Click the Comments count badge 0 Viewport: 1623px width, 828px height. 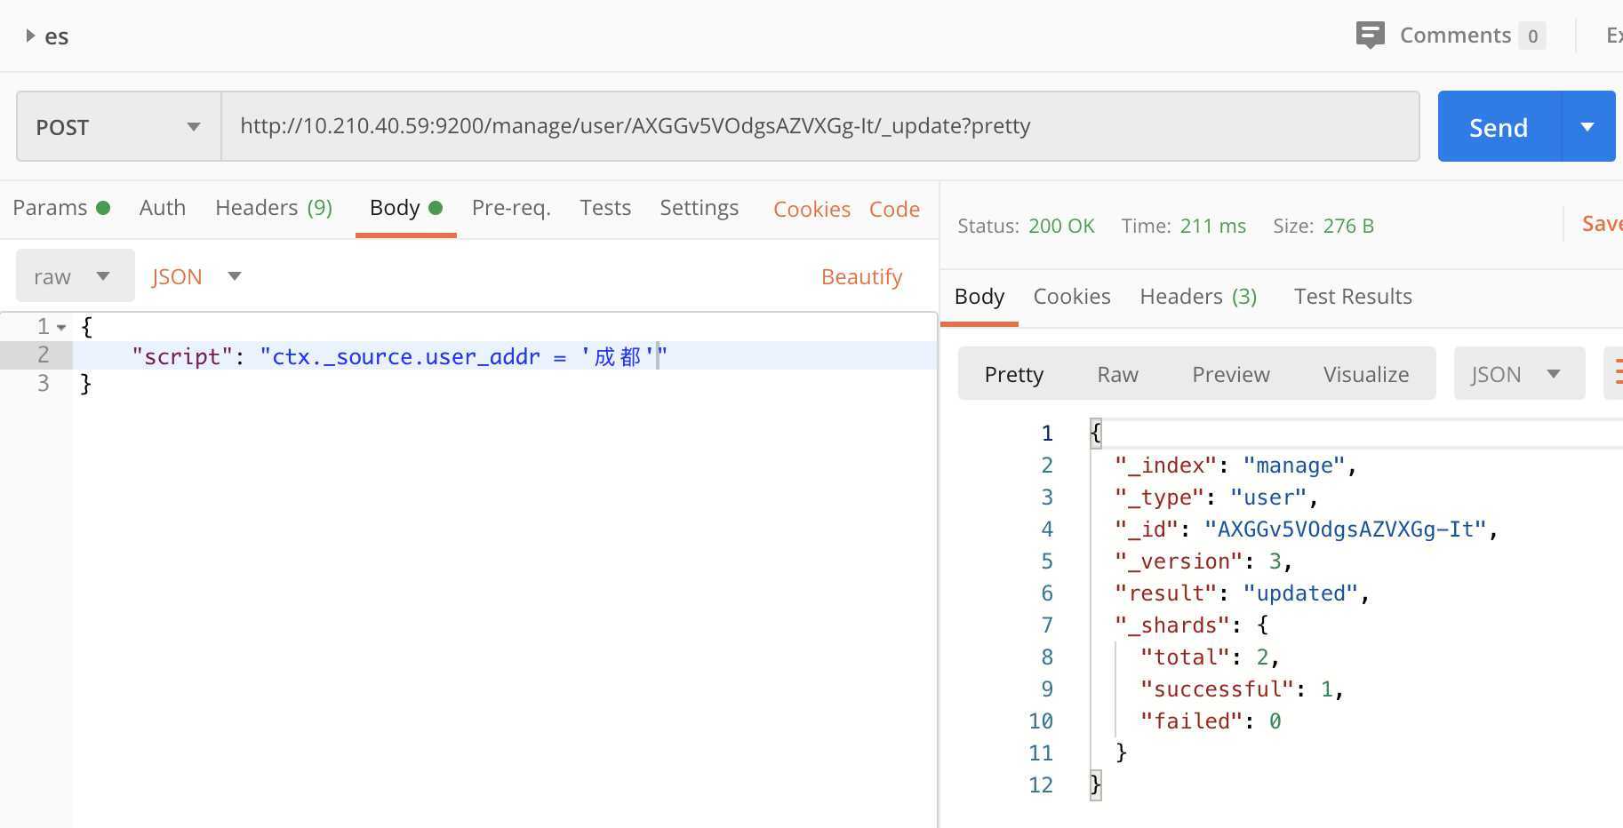coord(1532,36)
